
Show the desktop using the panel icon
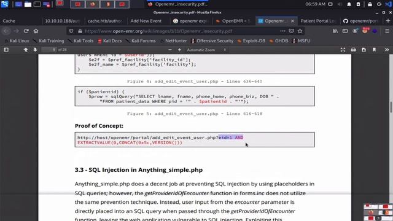[18, 4]
